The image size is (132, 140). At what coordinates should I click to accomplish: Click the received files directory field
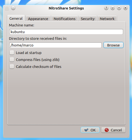(x=55, y=45)
